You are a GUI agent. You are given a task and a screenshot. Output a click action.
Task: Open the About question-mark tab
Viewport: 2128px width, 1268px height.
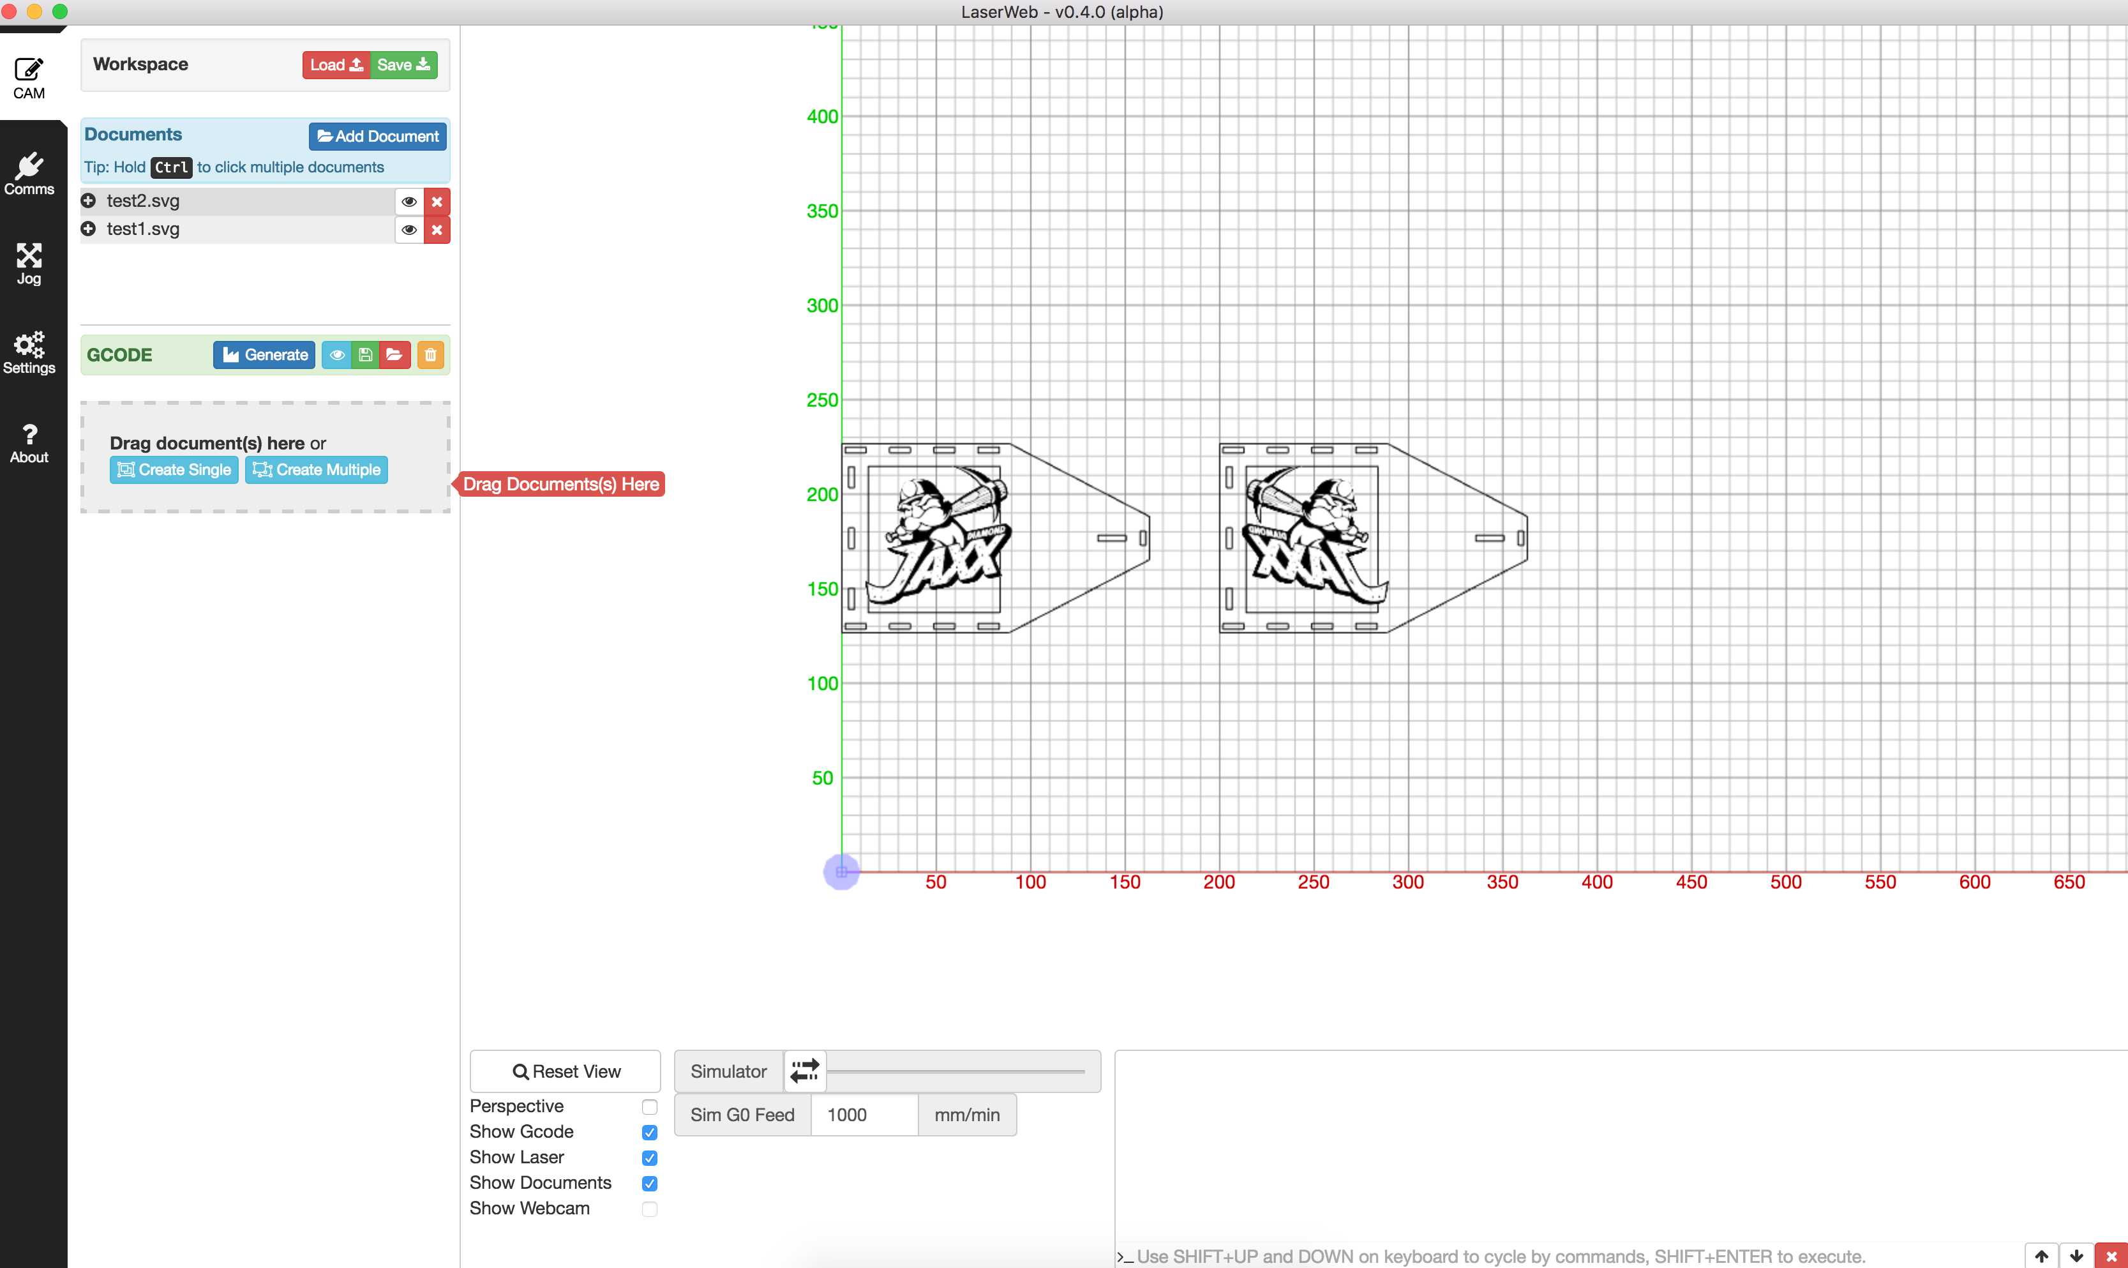pyautogui.click(x=29, y=442)
